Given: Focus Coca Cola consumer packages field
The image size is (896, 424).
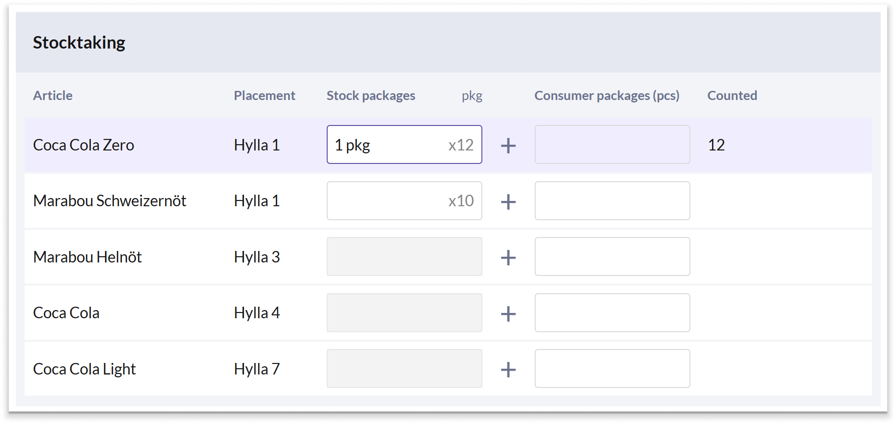Looking at the screenshot, I should point(612,313).
